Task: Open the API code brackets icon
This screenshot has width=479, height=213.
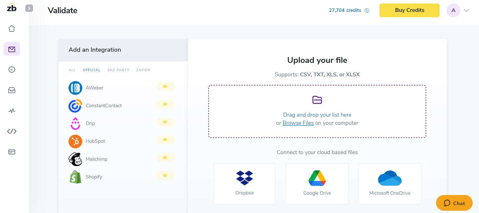Action: tap(12, 131)
